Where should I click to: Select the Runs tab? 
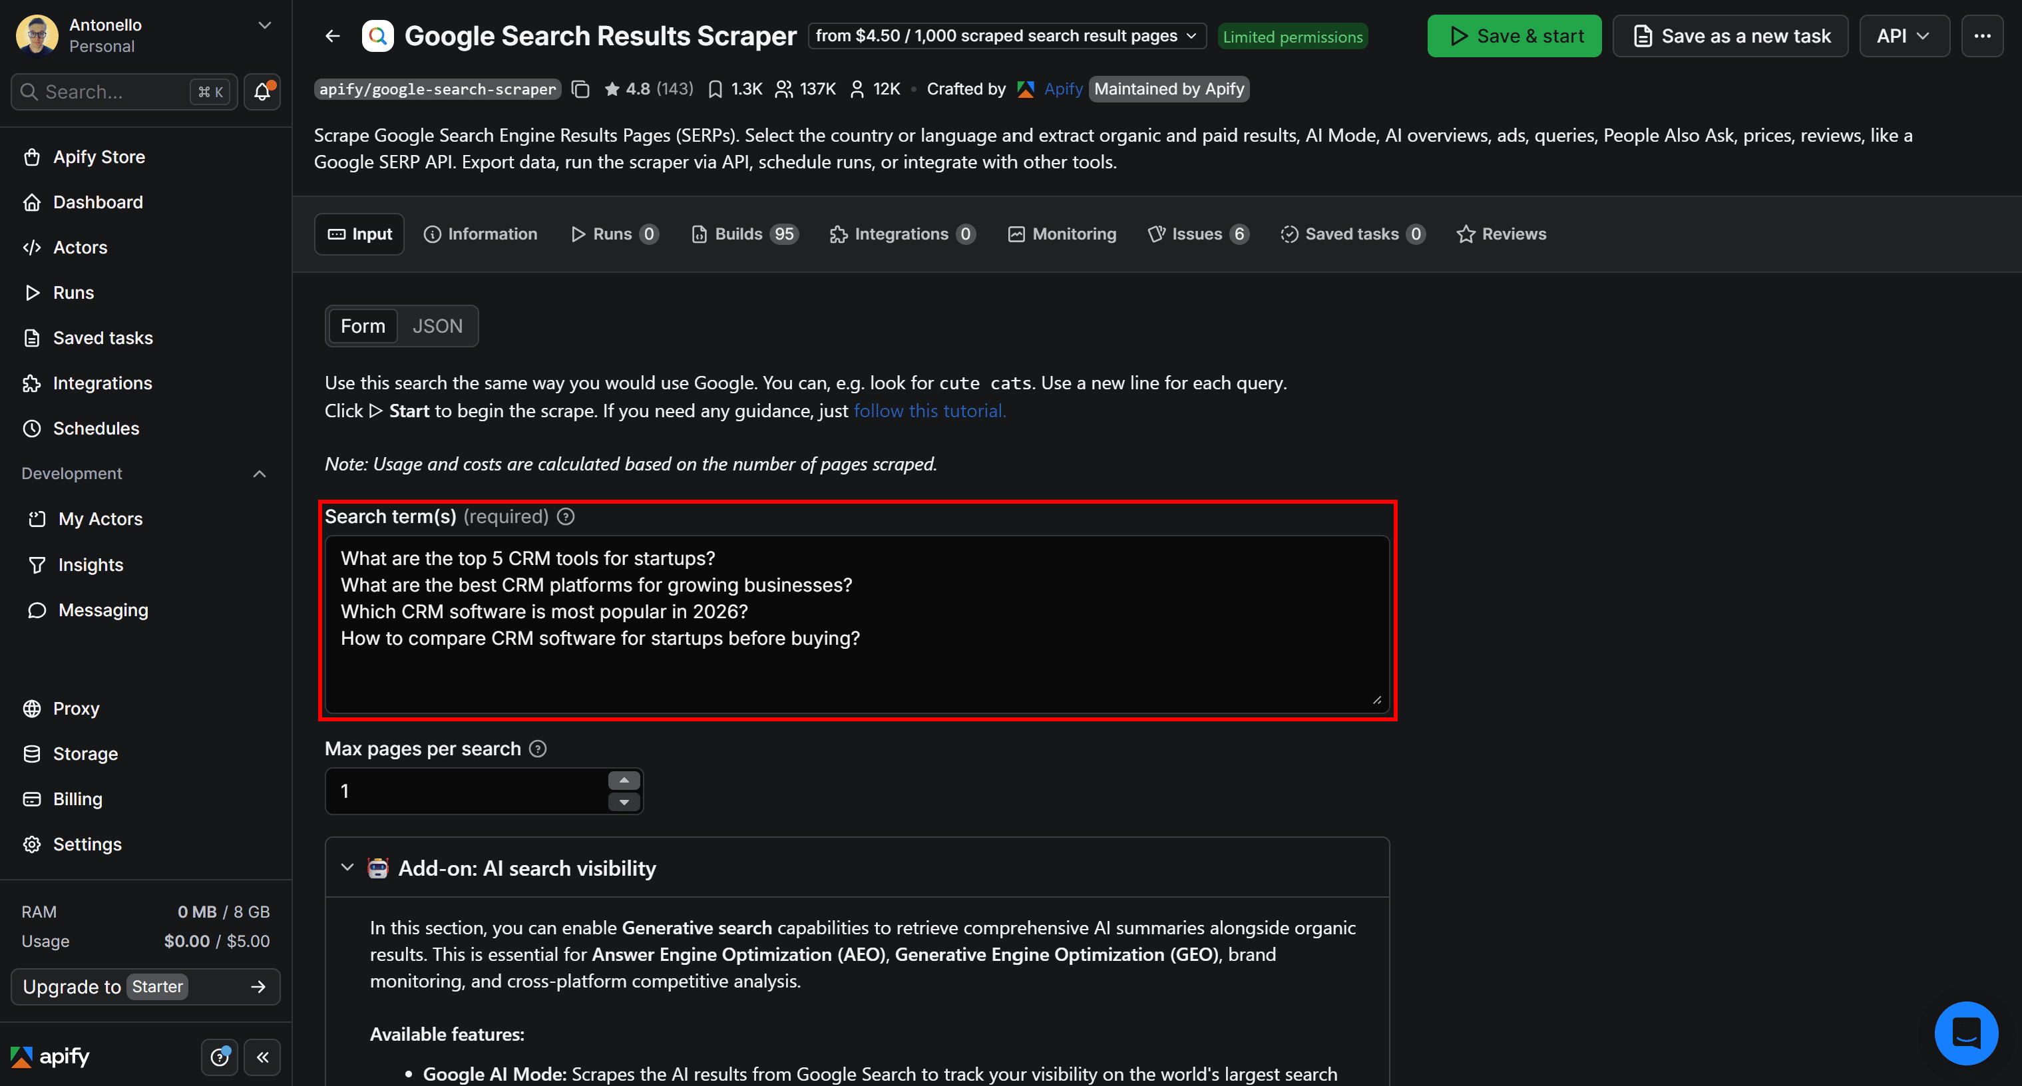614,234
